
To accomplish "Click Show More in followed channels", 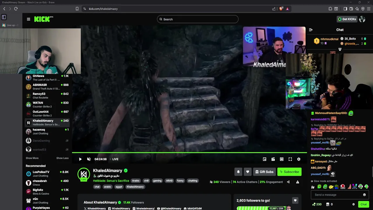I will (x=32, y=158).
